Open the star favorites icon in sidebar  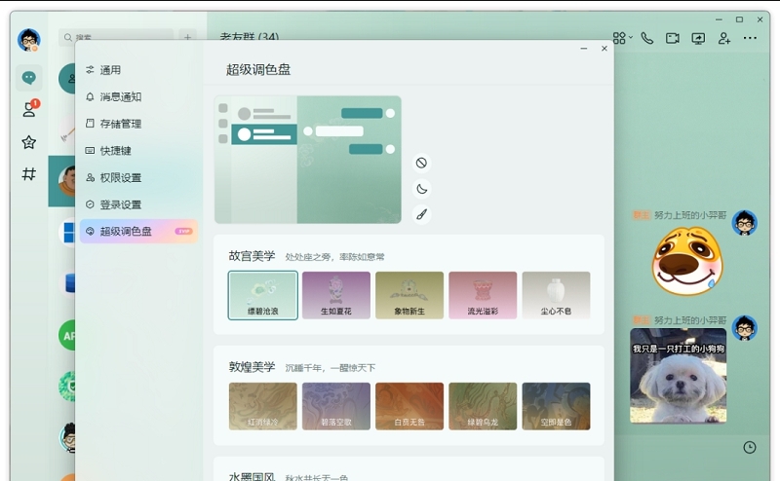(29, 142)
